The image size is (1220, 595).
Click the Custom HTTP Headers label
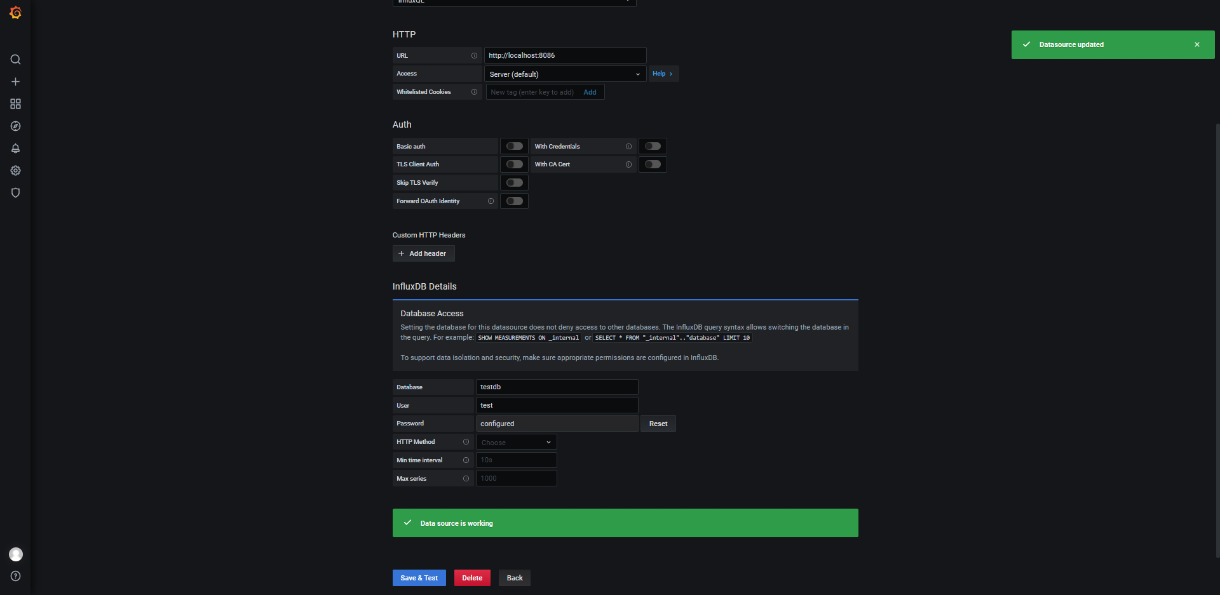tap(429, 235)
